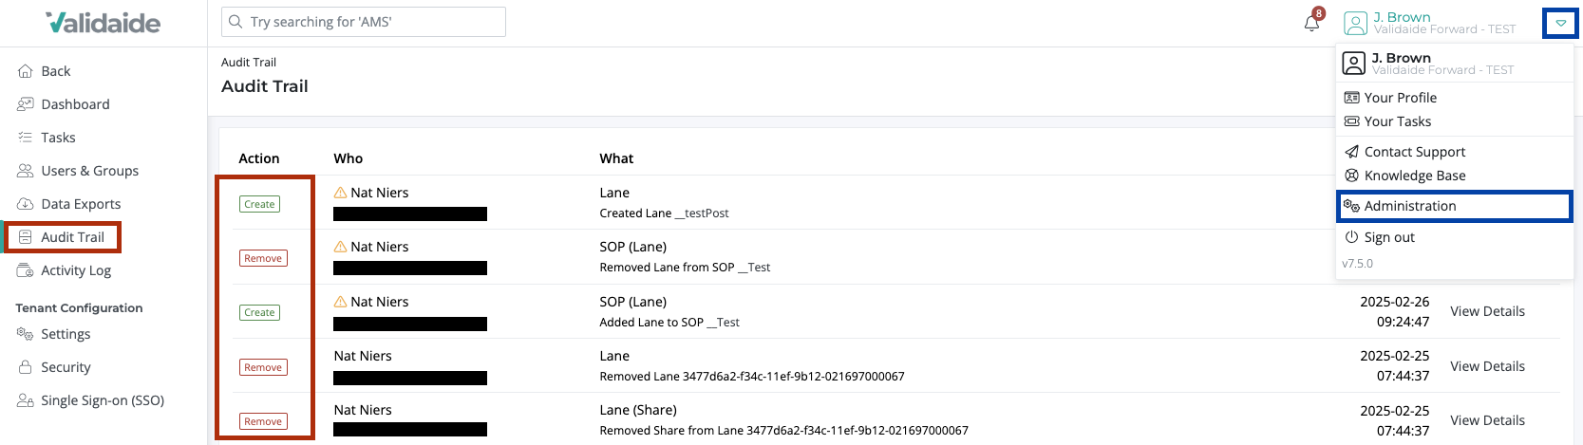
Task: Open Dashboard in the sidebar
Action: 75,104
